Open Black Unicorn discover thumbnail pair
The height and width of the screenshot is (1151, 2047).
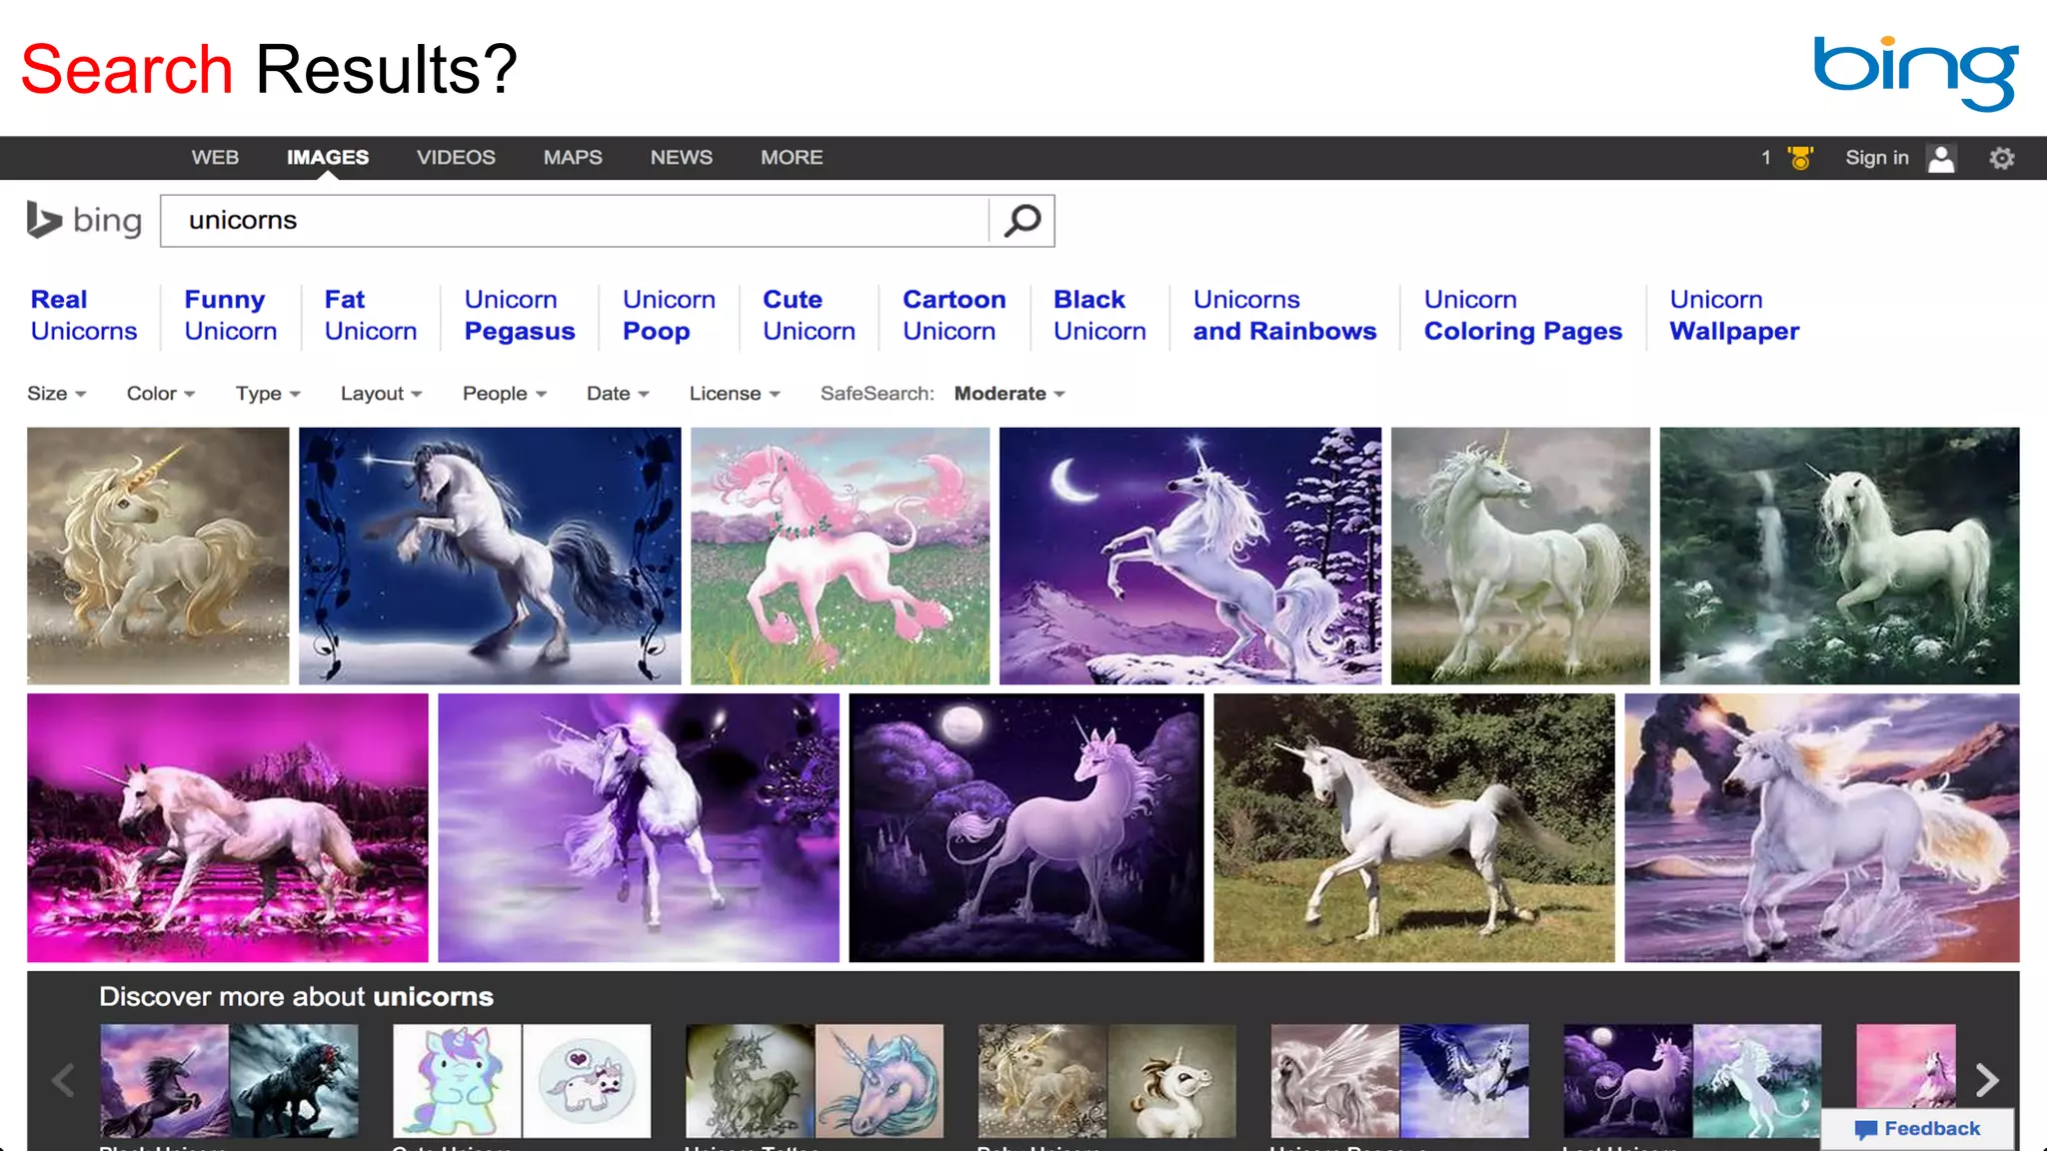229,1081
